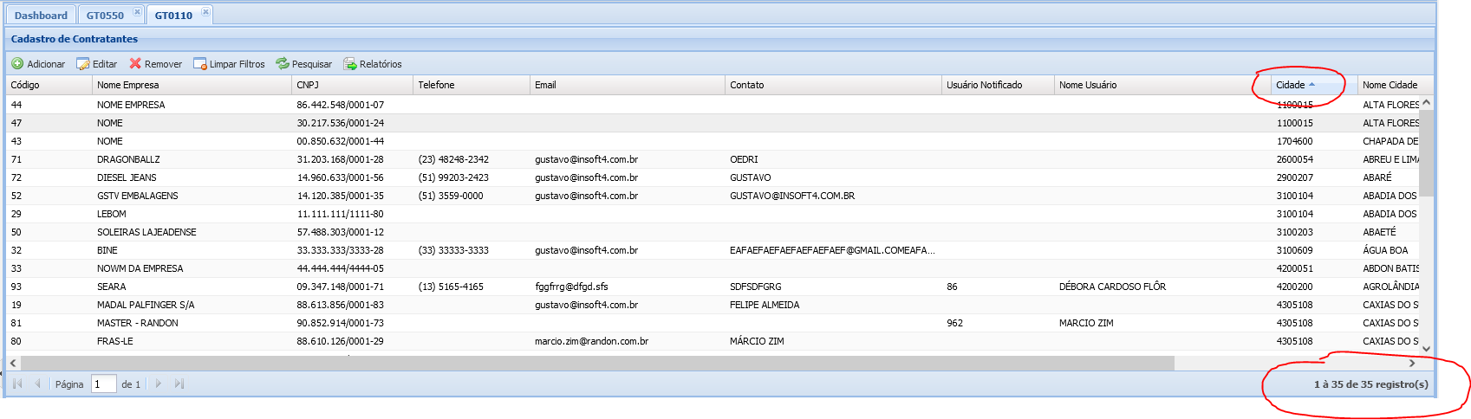Click Limpar Filtros button label
The width and height of the screenshot is (1471, 419).
pos(238,64)
